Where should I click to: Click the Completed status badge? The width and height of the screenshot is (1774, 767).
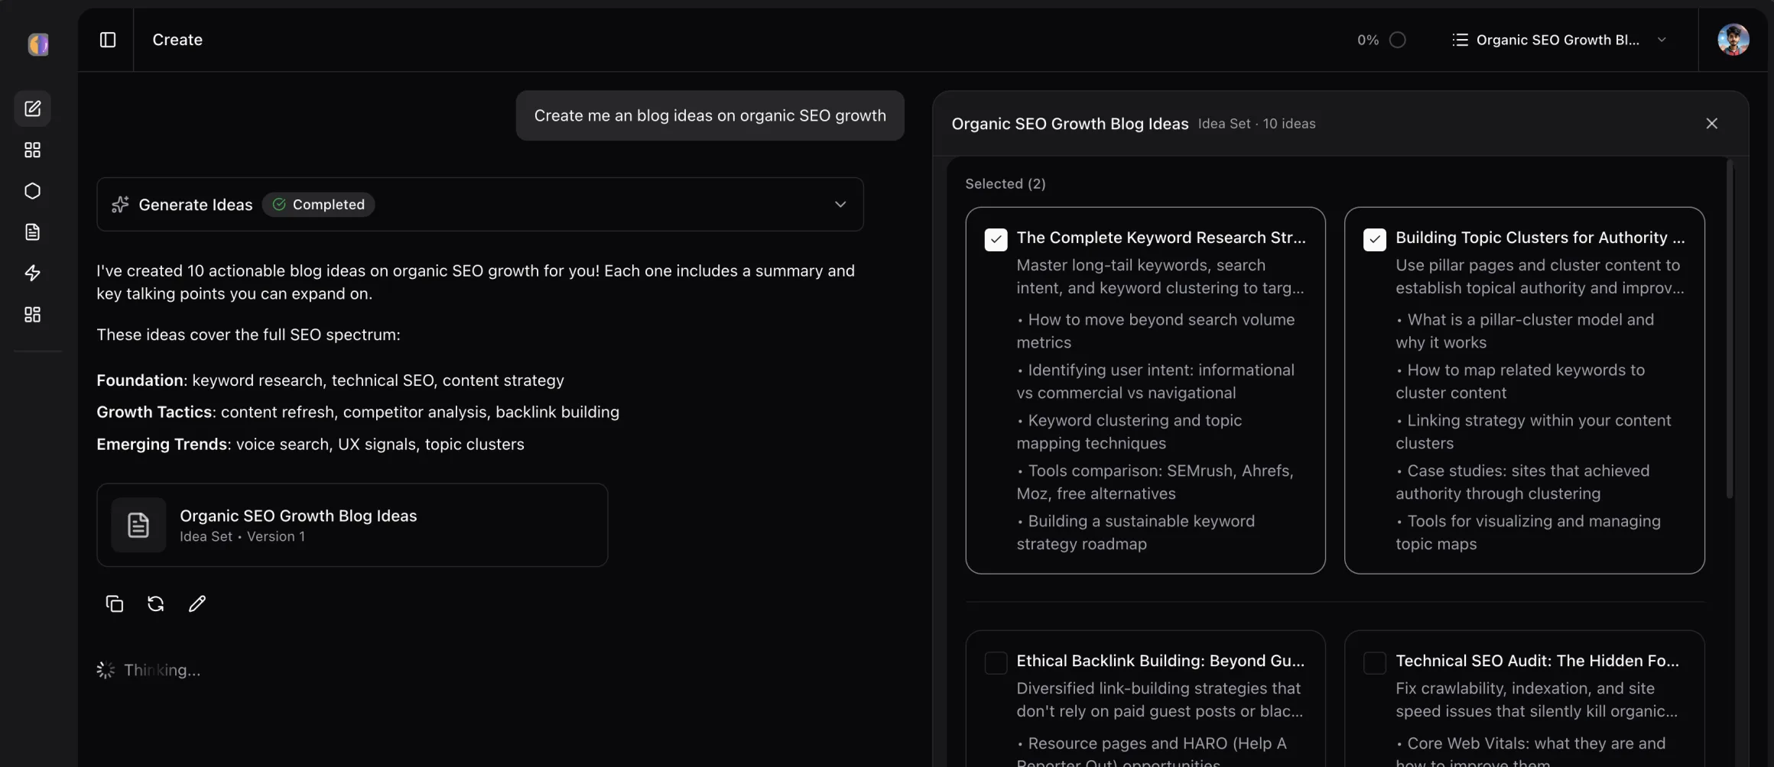coord(319,205)
